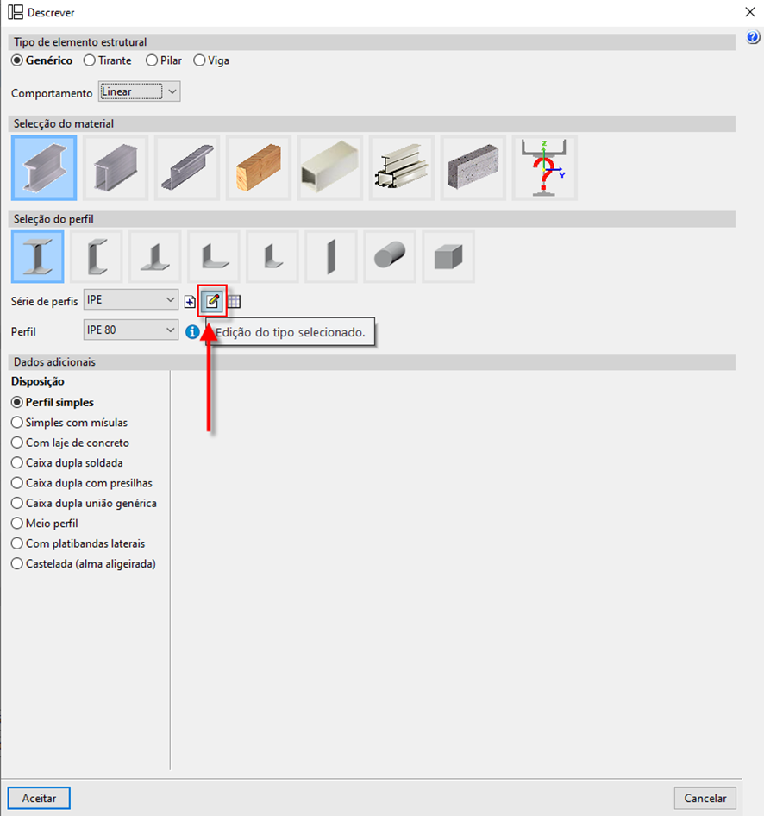764x816 pixels.
Task: Pick the round solid bar profile
Action: click(390, 256)
